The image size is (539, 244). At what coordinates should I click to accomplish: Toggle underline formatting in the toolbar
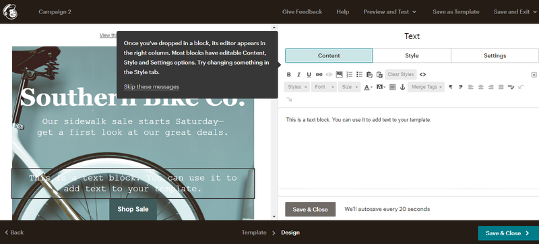pyautogui.click(x=309, y=75)
